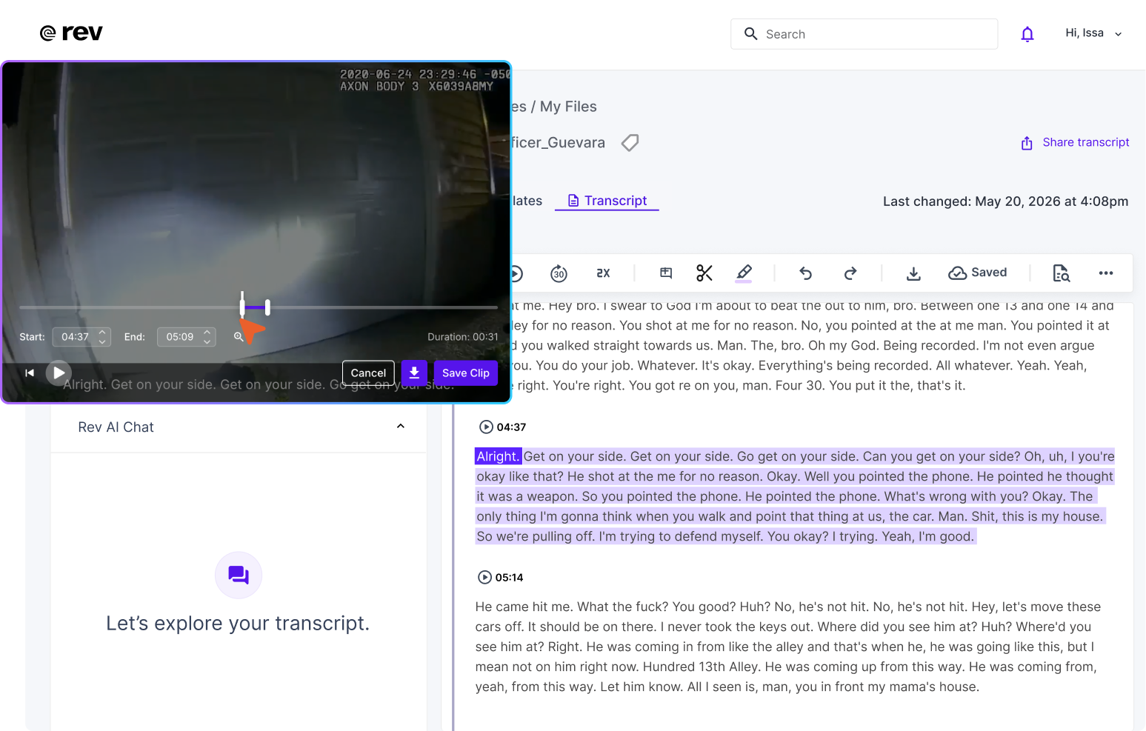Viewport: 1146px width, 731px height.
Task: Click the caption box toolbar icon
Action: pyautogui.click(x=666, y=273)
